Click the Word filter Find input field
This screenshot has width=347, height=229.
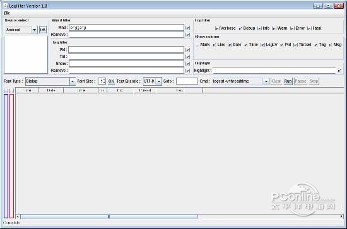point(126,28)
